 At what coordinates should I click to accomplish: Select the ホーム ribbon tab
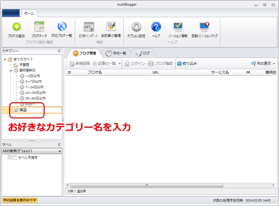[29, 13]
